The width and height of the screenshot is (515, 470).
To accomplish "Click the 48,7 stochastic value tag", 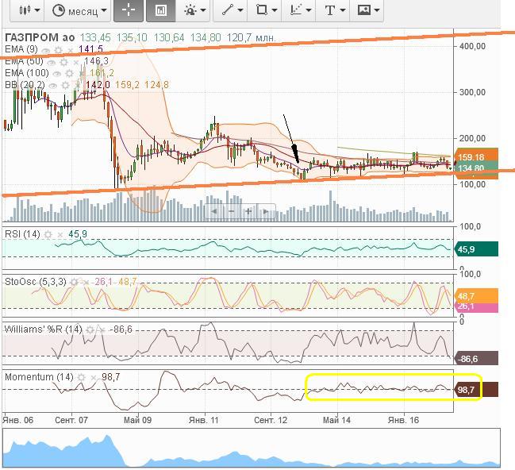I will tap(476, 296).
